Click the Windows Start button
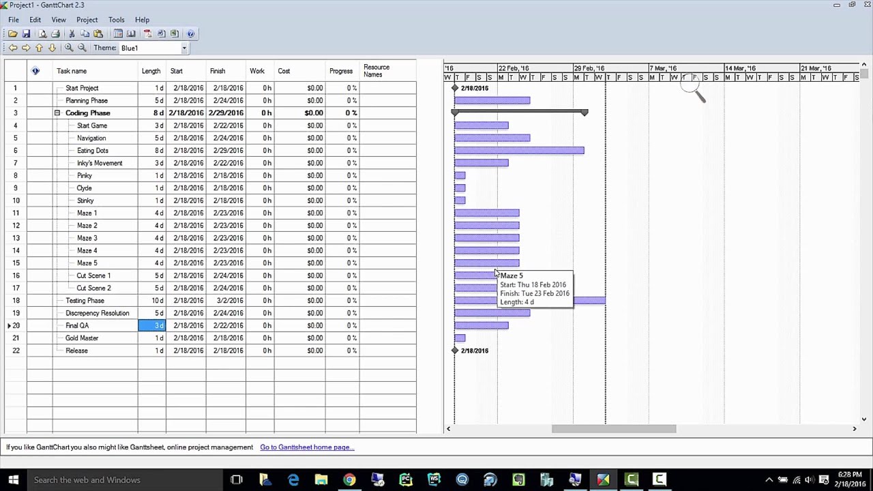Viewport: 873px width, 491px height. (x=13, y=479)
